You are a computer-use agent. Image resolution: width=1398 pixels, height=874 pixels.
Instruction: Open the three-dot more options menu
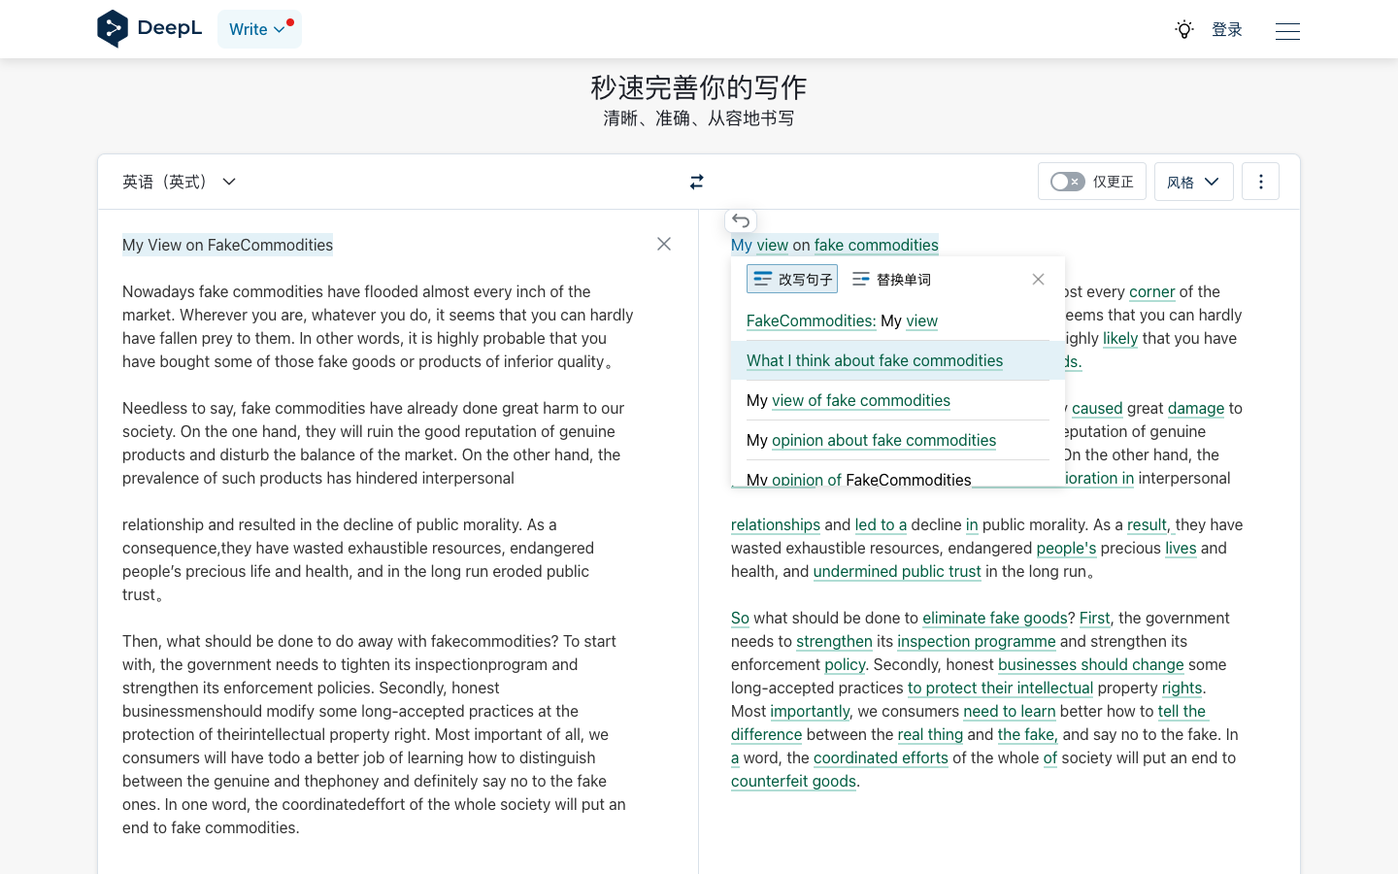1260,182
